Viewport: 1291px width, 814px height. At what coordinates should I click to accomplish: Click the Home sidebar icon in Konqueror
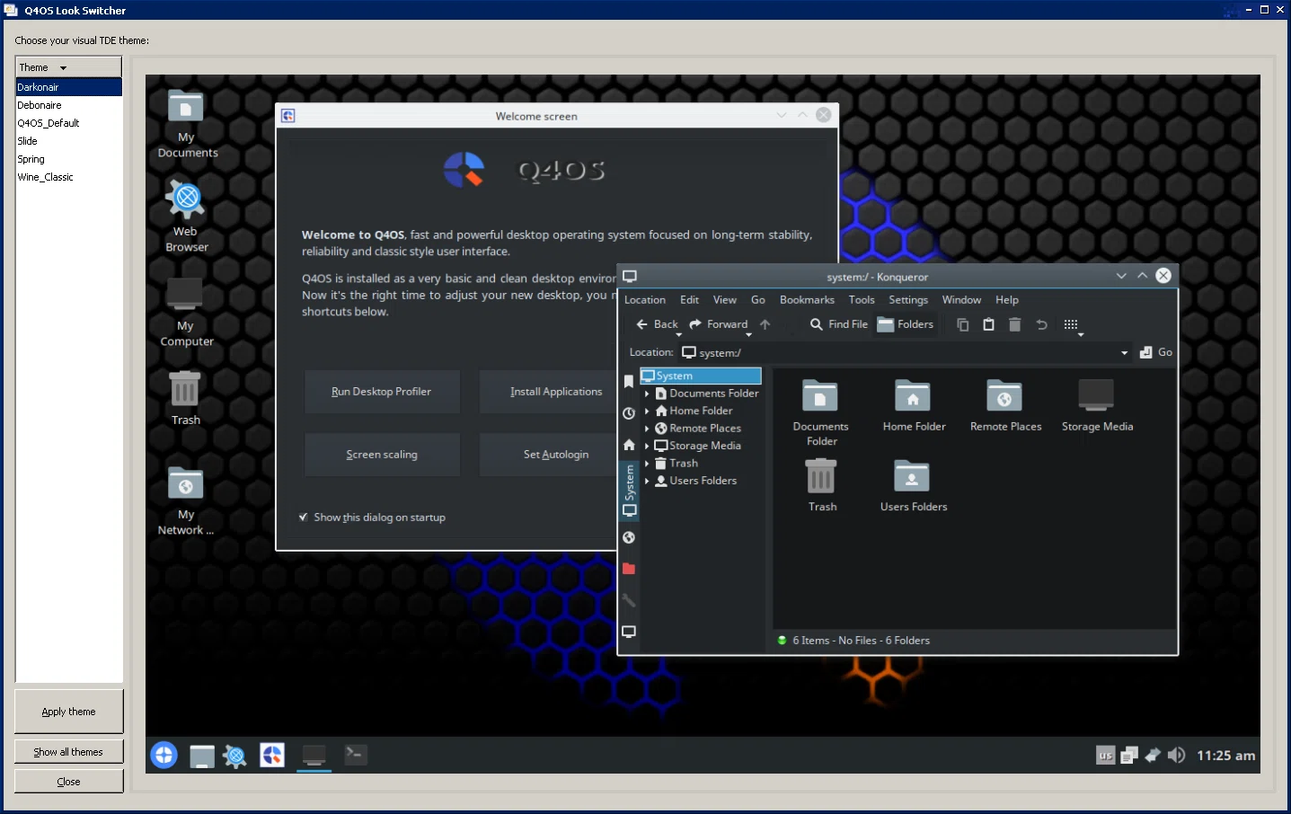(x=629, y=445)
